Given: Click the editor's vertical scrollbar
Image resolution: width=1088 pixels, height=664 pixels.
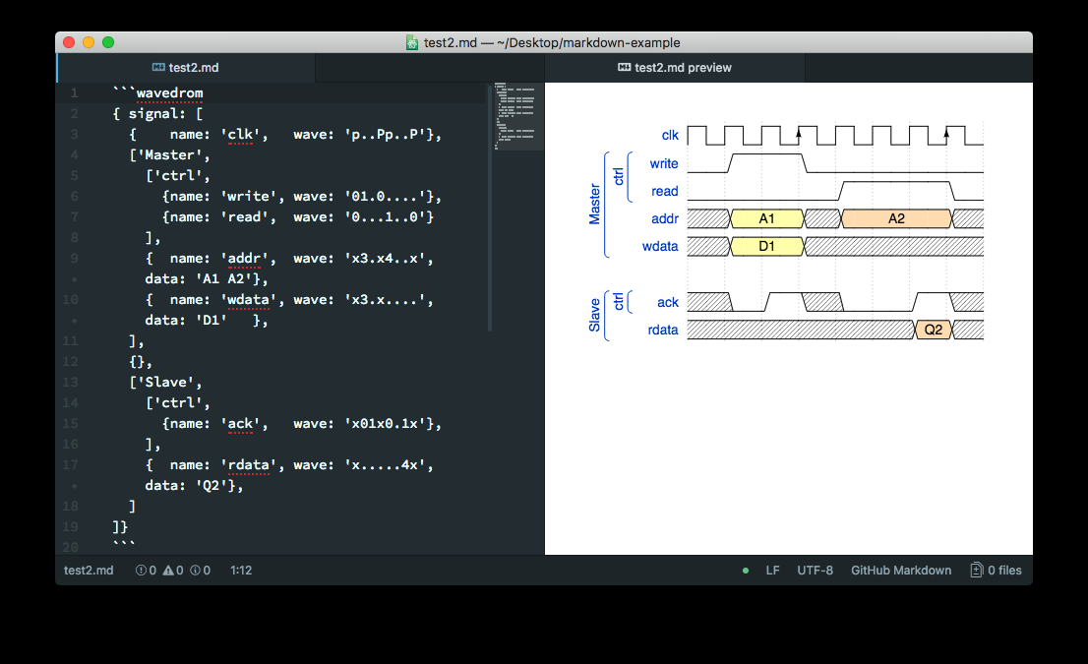Looking at the screenshot, I should pos(489,207).
